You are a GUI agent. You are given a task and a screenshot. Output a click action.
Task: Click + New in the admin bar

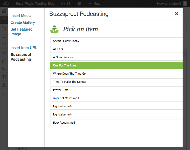click(94, 4)
